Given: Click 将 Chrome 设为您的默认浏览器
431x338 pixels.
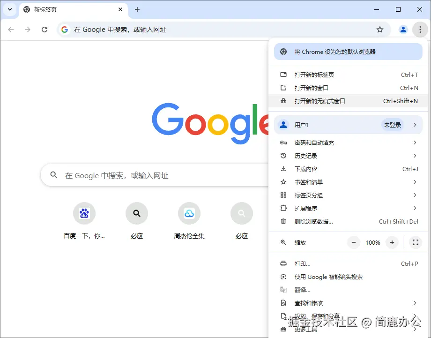Looking at the screenshot, I should 347,52.
